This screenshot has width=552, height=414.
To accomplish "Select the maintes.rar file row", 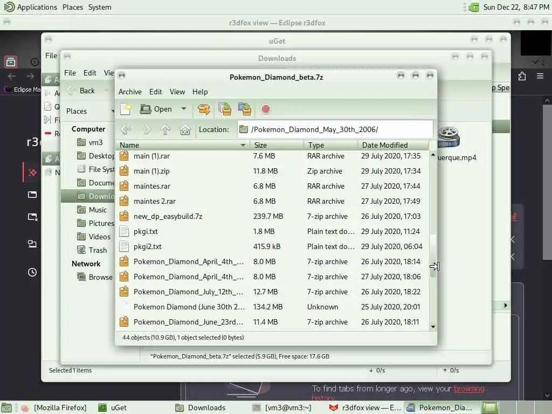I will [x=273, y=186].
